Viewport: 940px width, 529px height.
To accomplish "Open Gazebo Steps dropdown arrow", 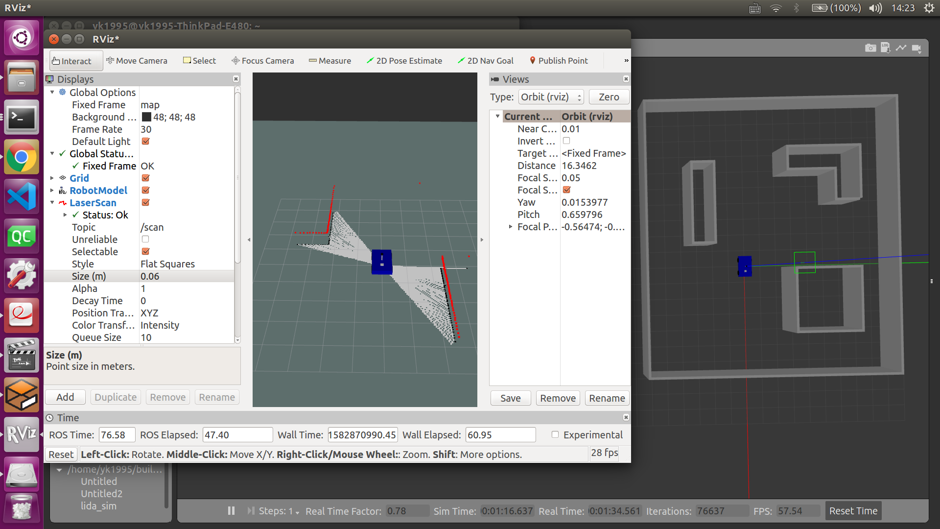I will coord(297,512).
